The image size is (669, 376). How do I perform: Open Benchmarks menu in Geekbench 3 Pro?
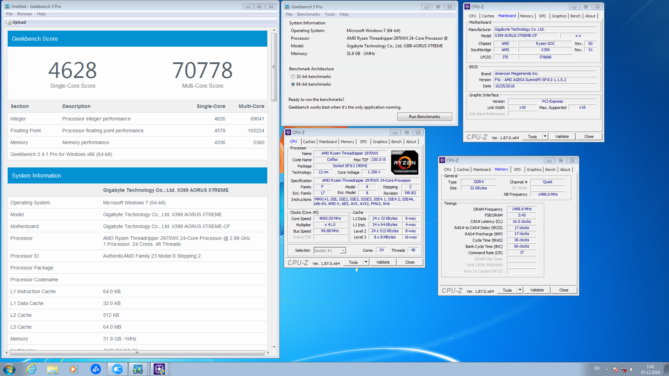click(x=308, y=14)
